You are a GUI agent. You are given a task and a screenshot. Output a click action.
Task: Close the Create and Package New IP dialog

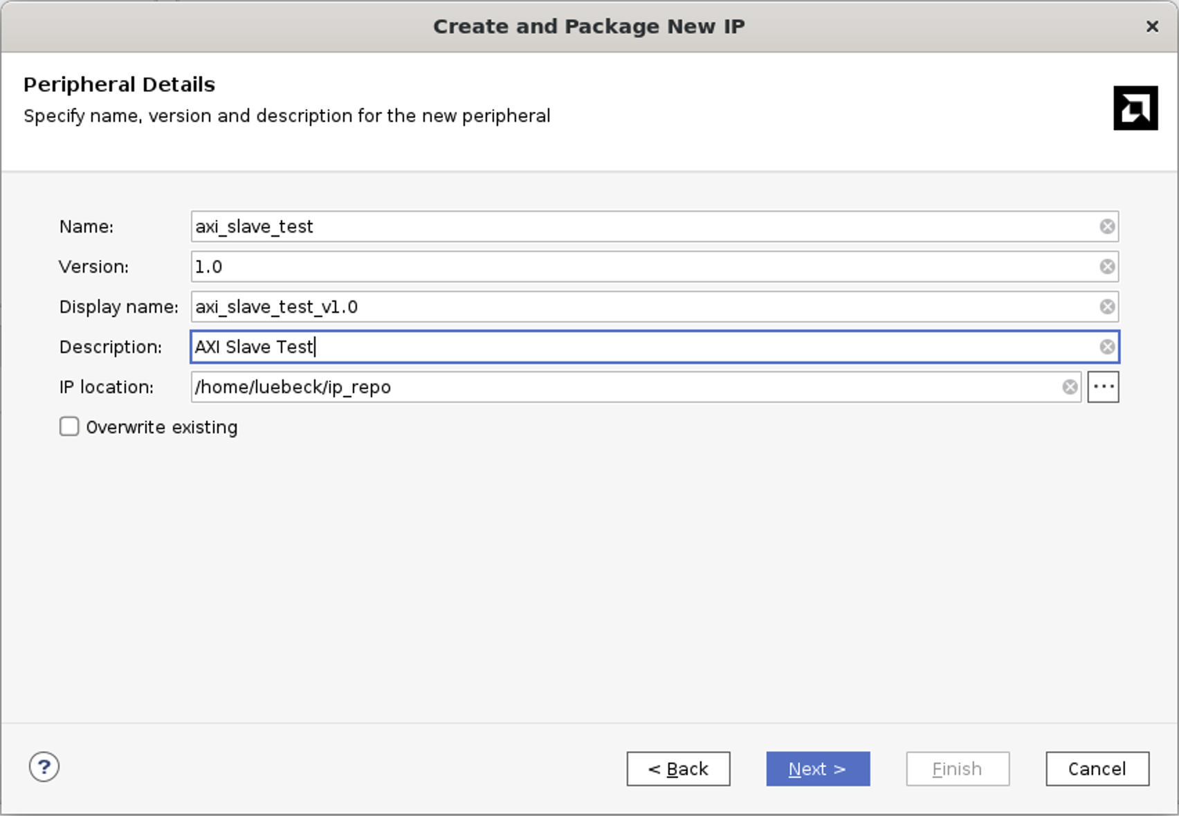1152,26
